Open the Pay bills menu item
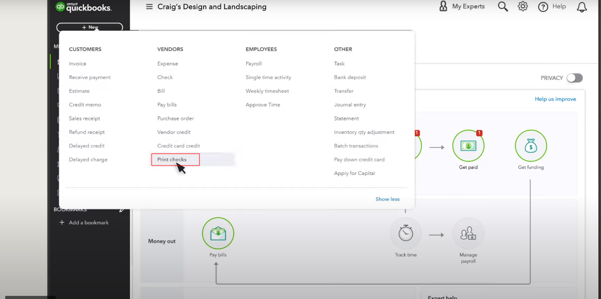Screen dimensions: 601x299 pos(167,104)
